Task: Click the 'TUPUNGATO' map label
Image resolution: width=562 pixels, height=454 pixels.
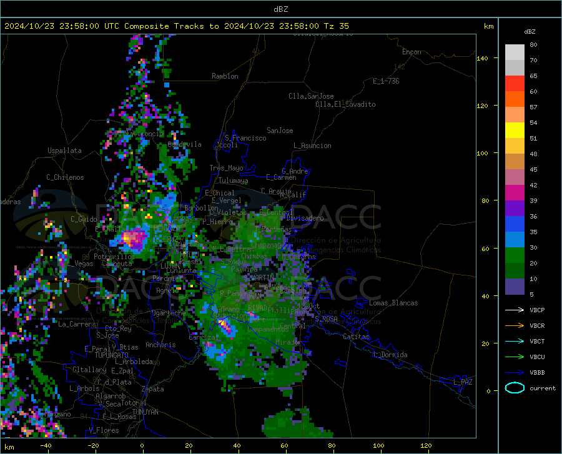Action: pyautogui.click(x=112, y=355)
